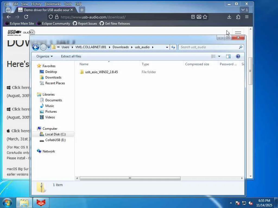Open Firefox hamburger application menu
This screenshot has width=278, height=208.
[x=247, y=17]
